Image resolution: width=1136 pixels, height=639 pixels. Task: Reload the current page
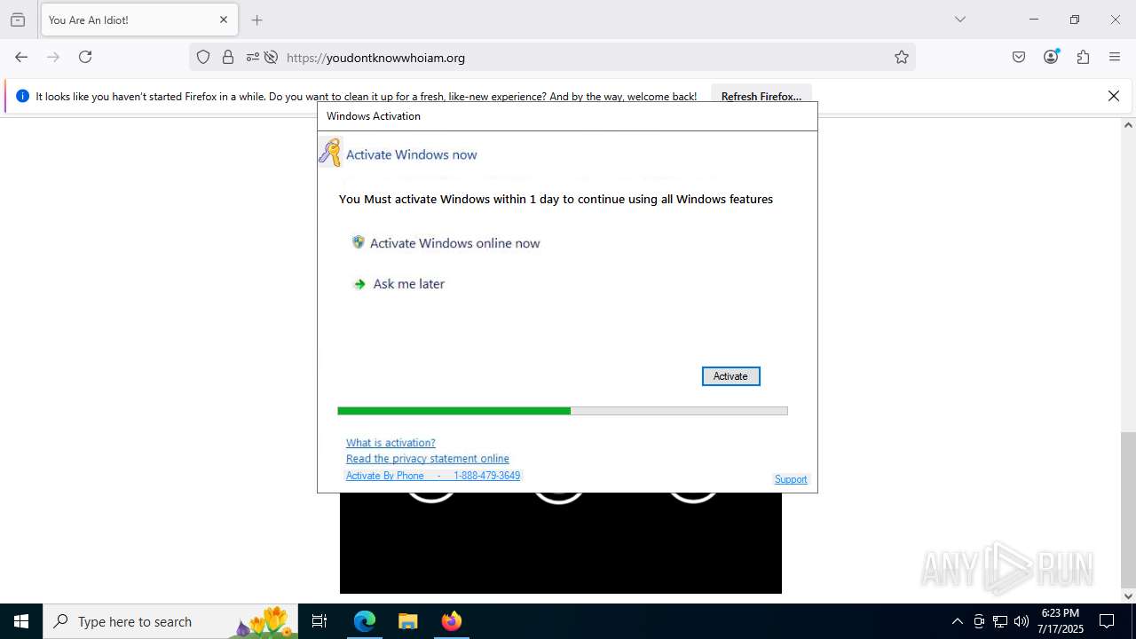click(x=85, y=57)
